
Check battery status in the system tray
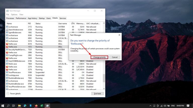point(169,106)
